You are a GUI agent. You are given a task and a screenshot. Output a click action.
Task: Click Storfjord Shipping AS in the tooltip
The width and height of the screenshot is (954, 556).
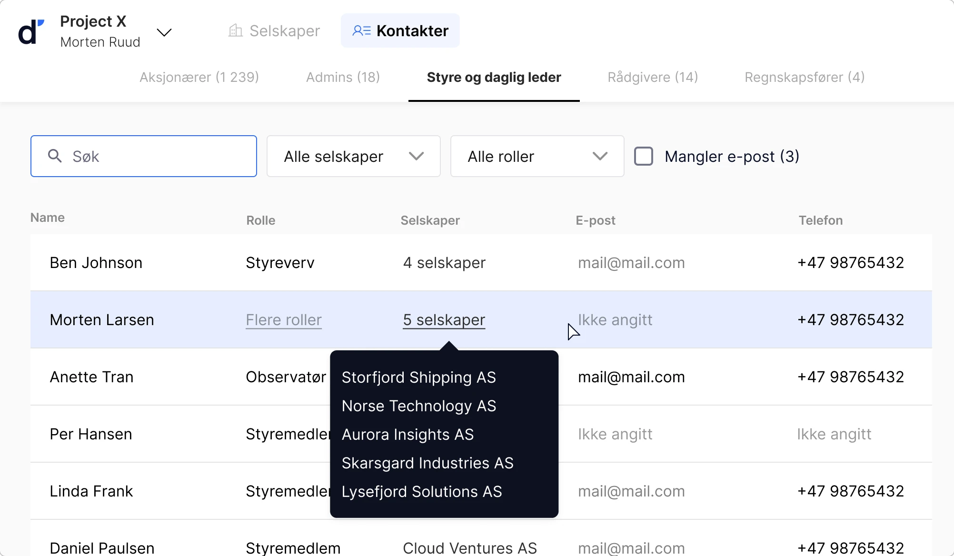[x=419, y=377]
